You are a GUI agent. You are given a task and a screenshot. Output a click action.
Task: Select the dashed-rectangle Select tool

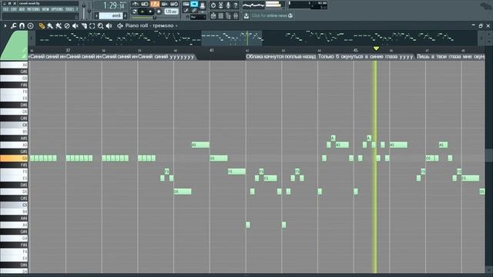[x=92, y=25]
